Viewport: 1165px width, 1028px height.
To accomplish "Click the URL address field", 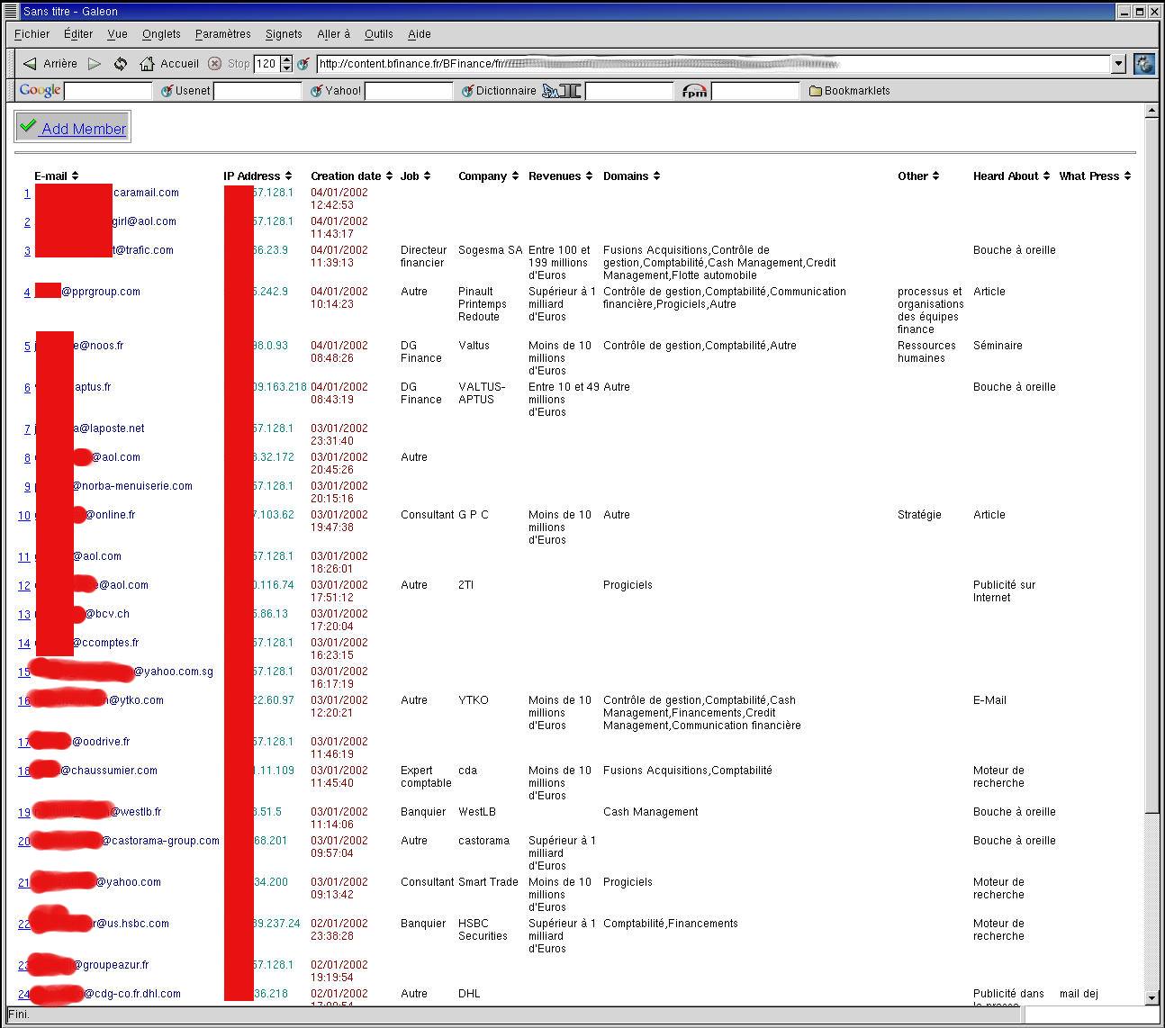I will coord(714,64).
